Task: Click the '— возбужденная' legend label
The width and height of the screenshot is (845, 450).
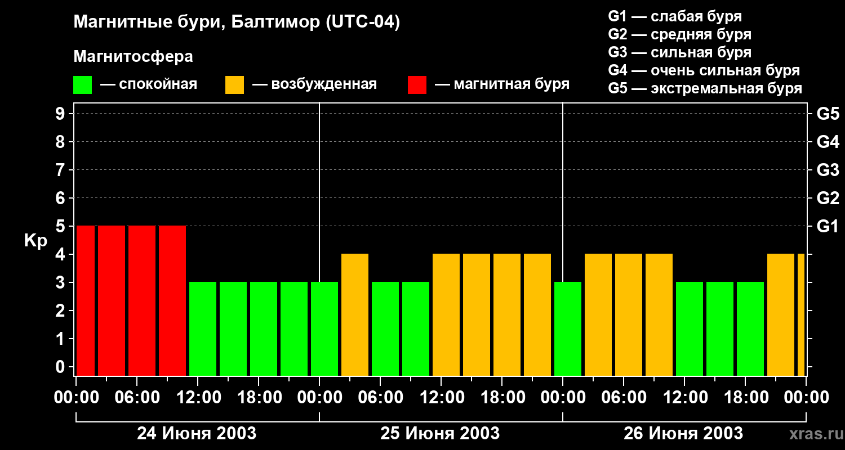Action: (x=314, y=84)
